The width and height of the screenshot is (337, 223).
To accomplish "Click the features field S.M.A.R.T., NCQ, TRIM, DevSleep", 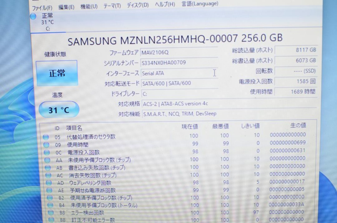I will click(x=229, y=114).
